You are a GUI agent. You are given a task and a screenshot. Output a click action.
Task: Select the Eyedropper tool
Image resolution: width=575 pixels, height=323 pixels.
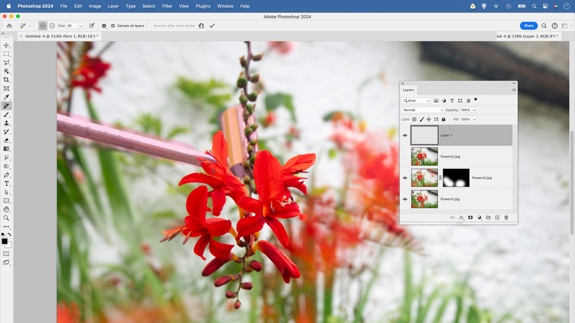click(x=6, y=97)
